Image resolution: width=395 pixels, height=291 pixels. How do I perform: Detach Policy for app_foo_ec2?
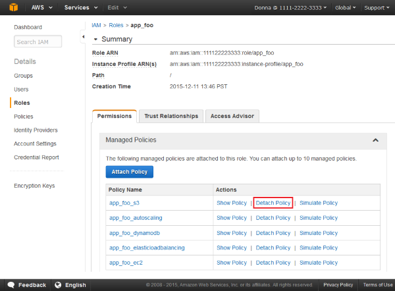273,263
